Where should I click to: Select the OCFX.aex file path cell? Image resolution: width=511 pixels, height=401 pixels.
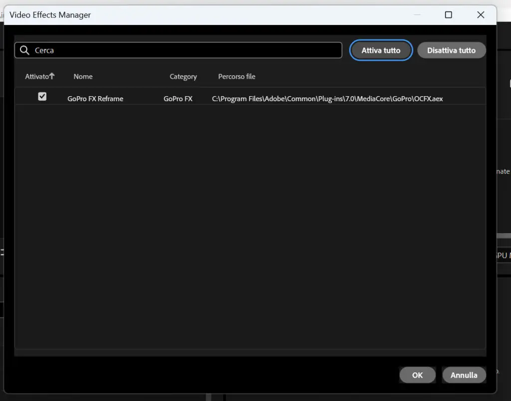[x=327, y=99]
